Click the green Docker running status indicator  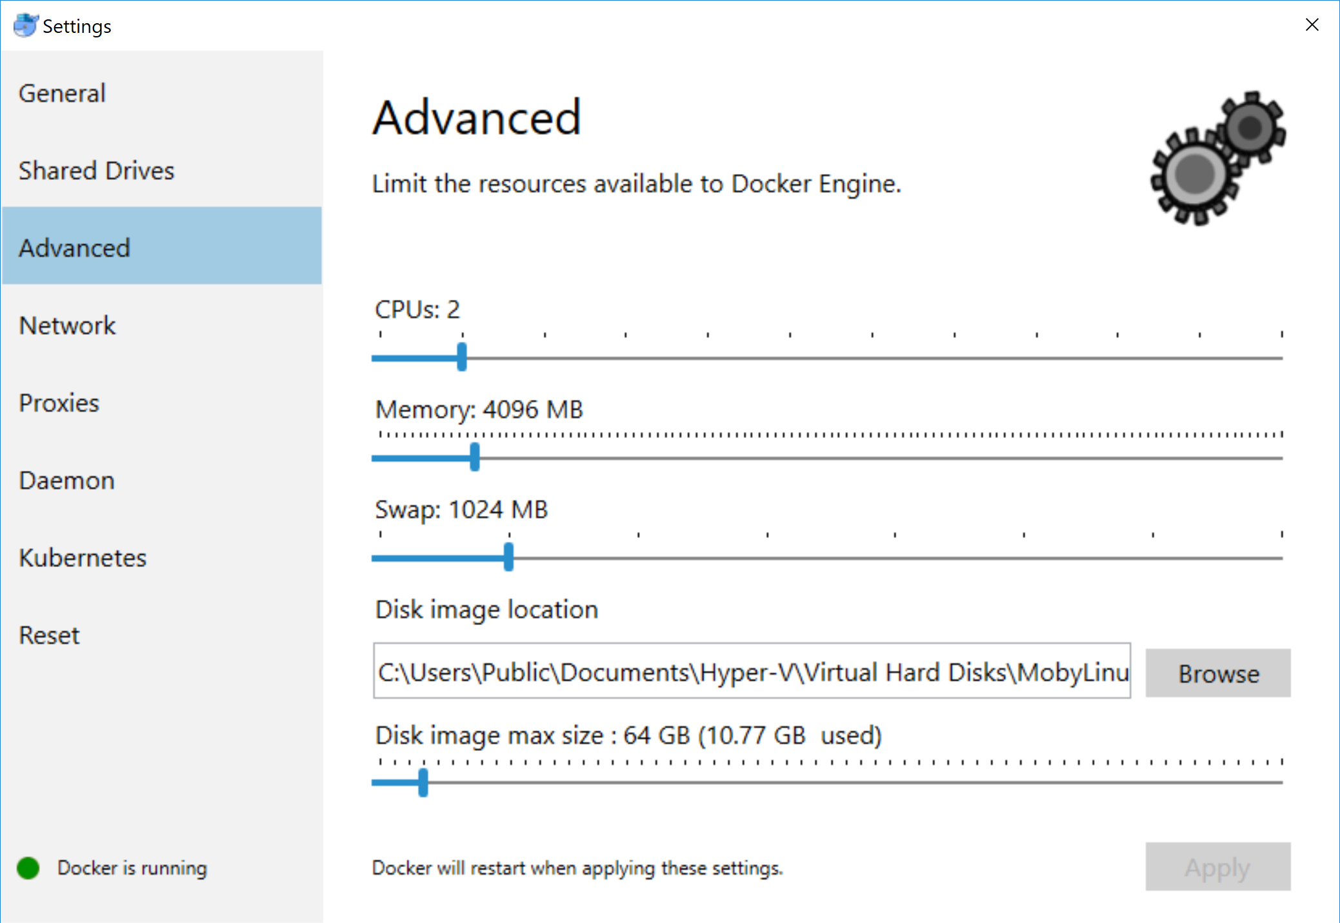point(28,868)
